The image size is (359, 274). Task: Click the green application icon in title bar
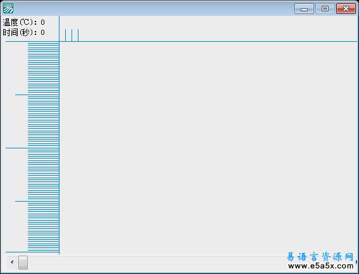[x=8, y=8]
